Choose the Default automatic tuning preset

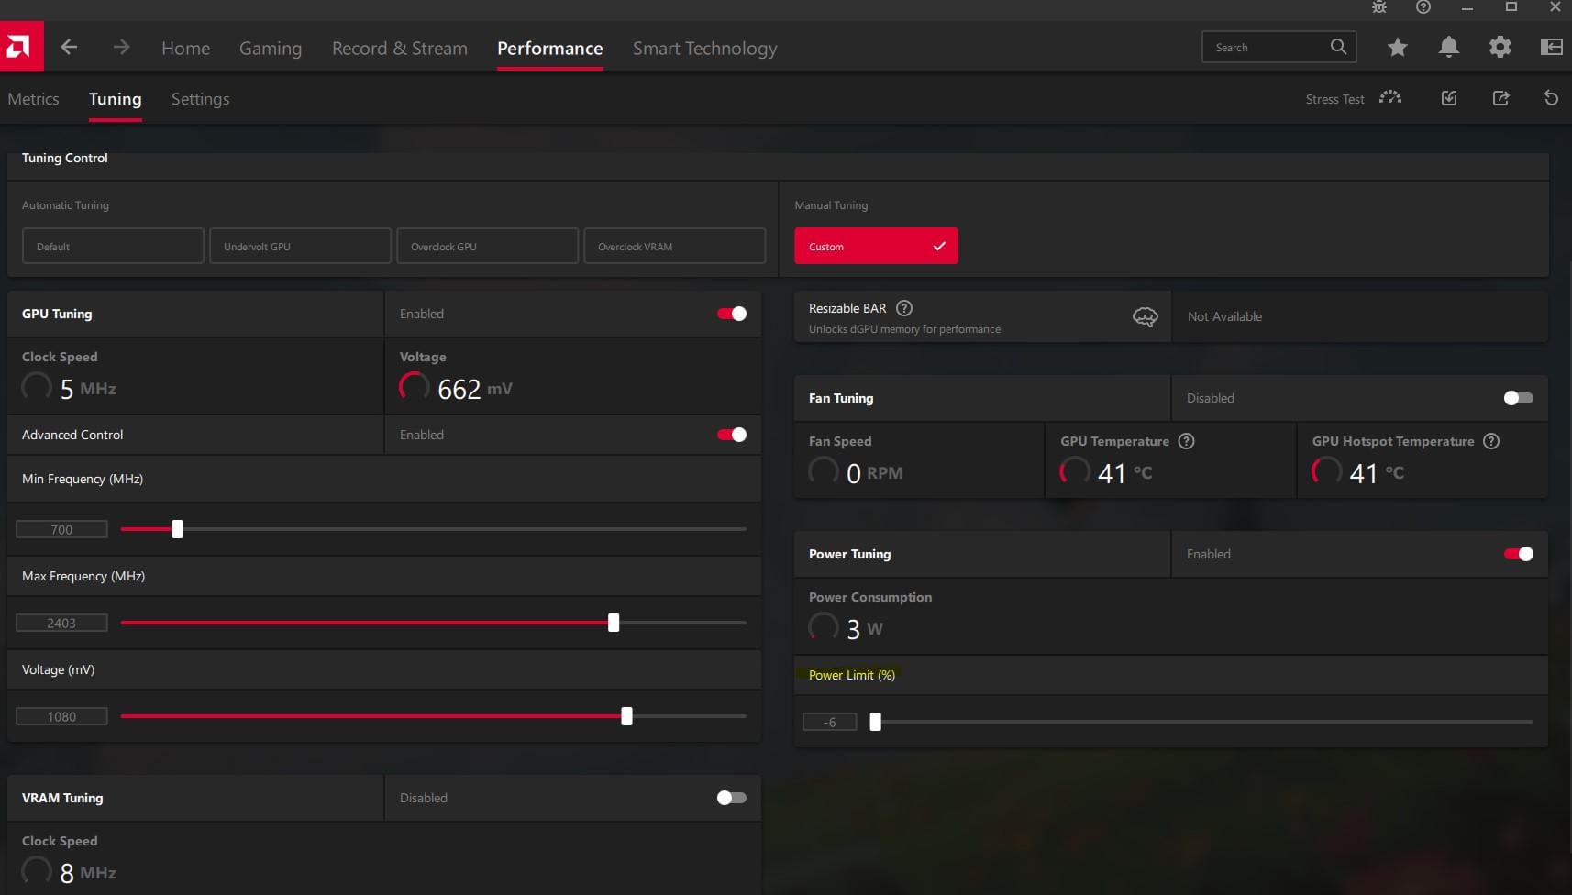point(113,246)
